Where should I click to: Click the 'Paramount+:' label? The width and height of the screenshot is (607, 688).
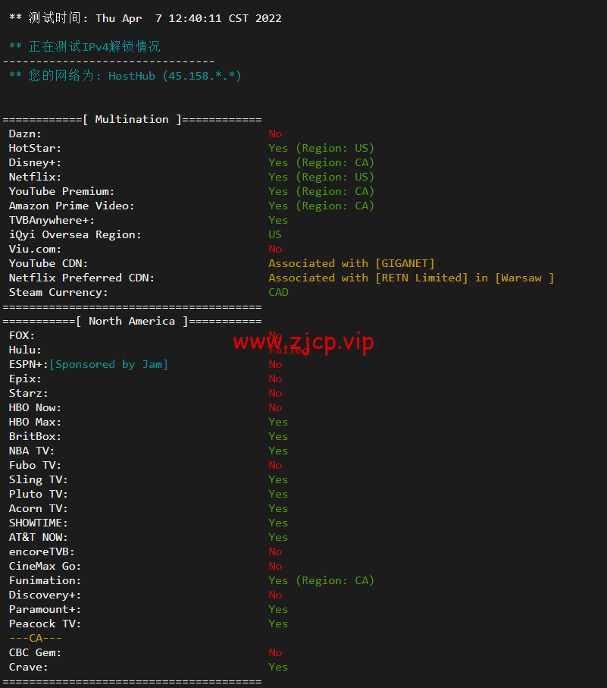point(45,610)
